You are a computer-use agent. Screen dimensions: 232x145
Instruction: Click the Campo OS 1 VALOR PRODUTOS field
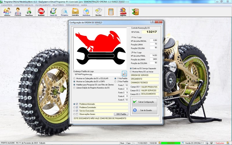click(x=150, y=87)
